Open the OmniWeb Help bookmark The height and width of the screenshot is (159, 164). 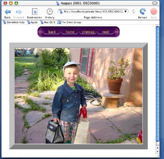(14, 22)
